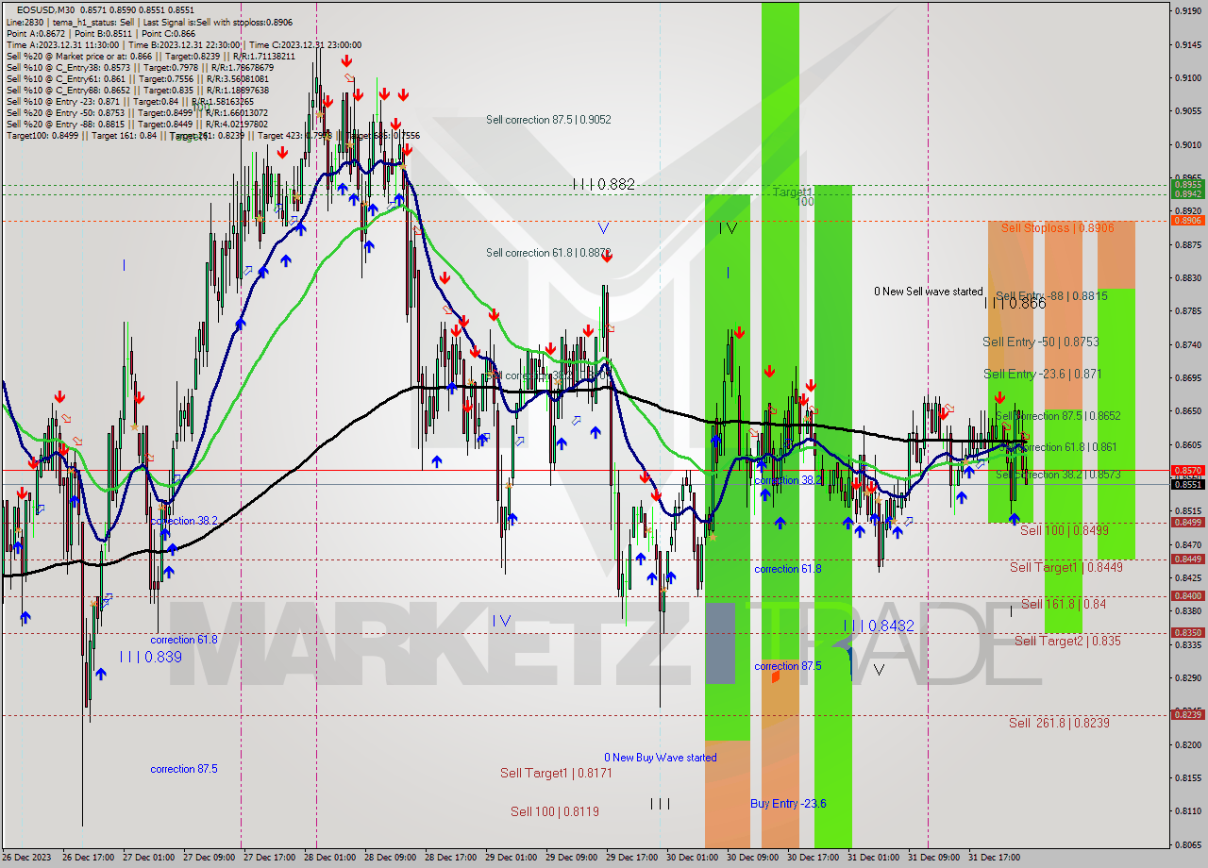1208x868 pixels.
Task: Click the 0.8239 price axis tag
Action: 1186,714
